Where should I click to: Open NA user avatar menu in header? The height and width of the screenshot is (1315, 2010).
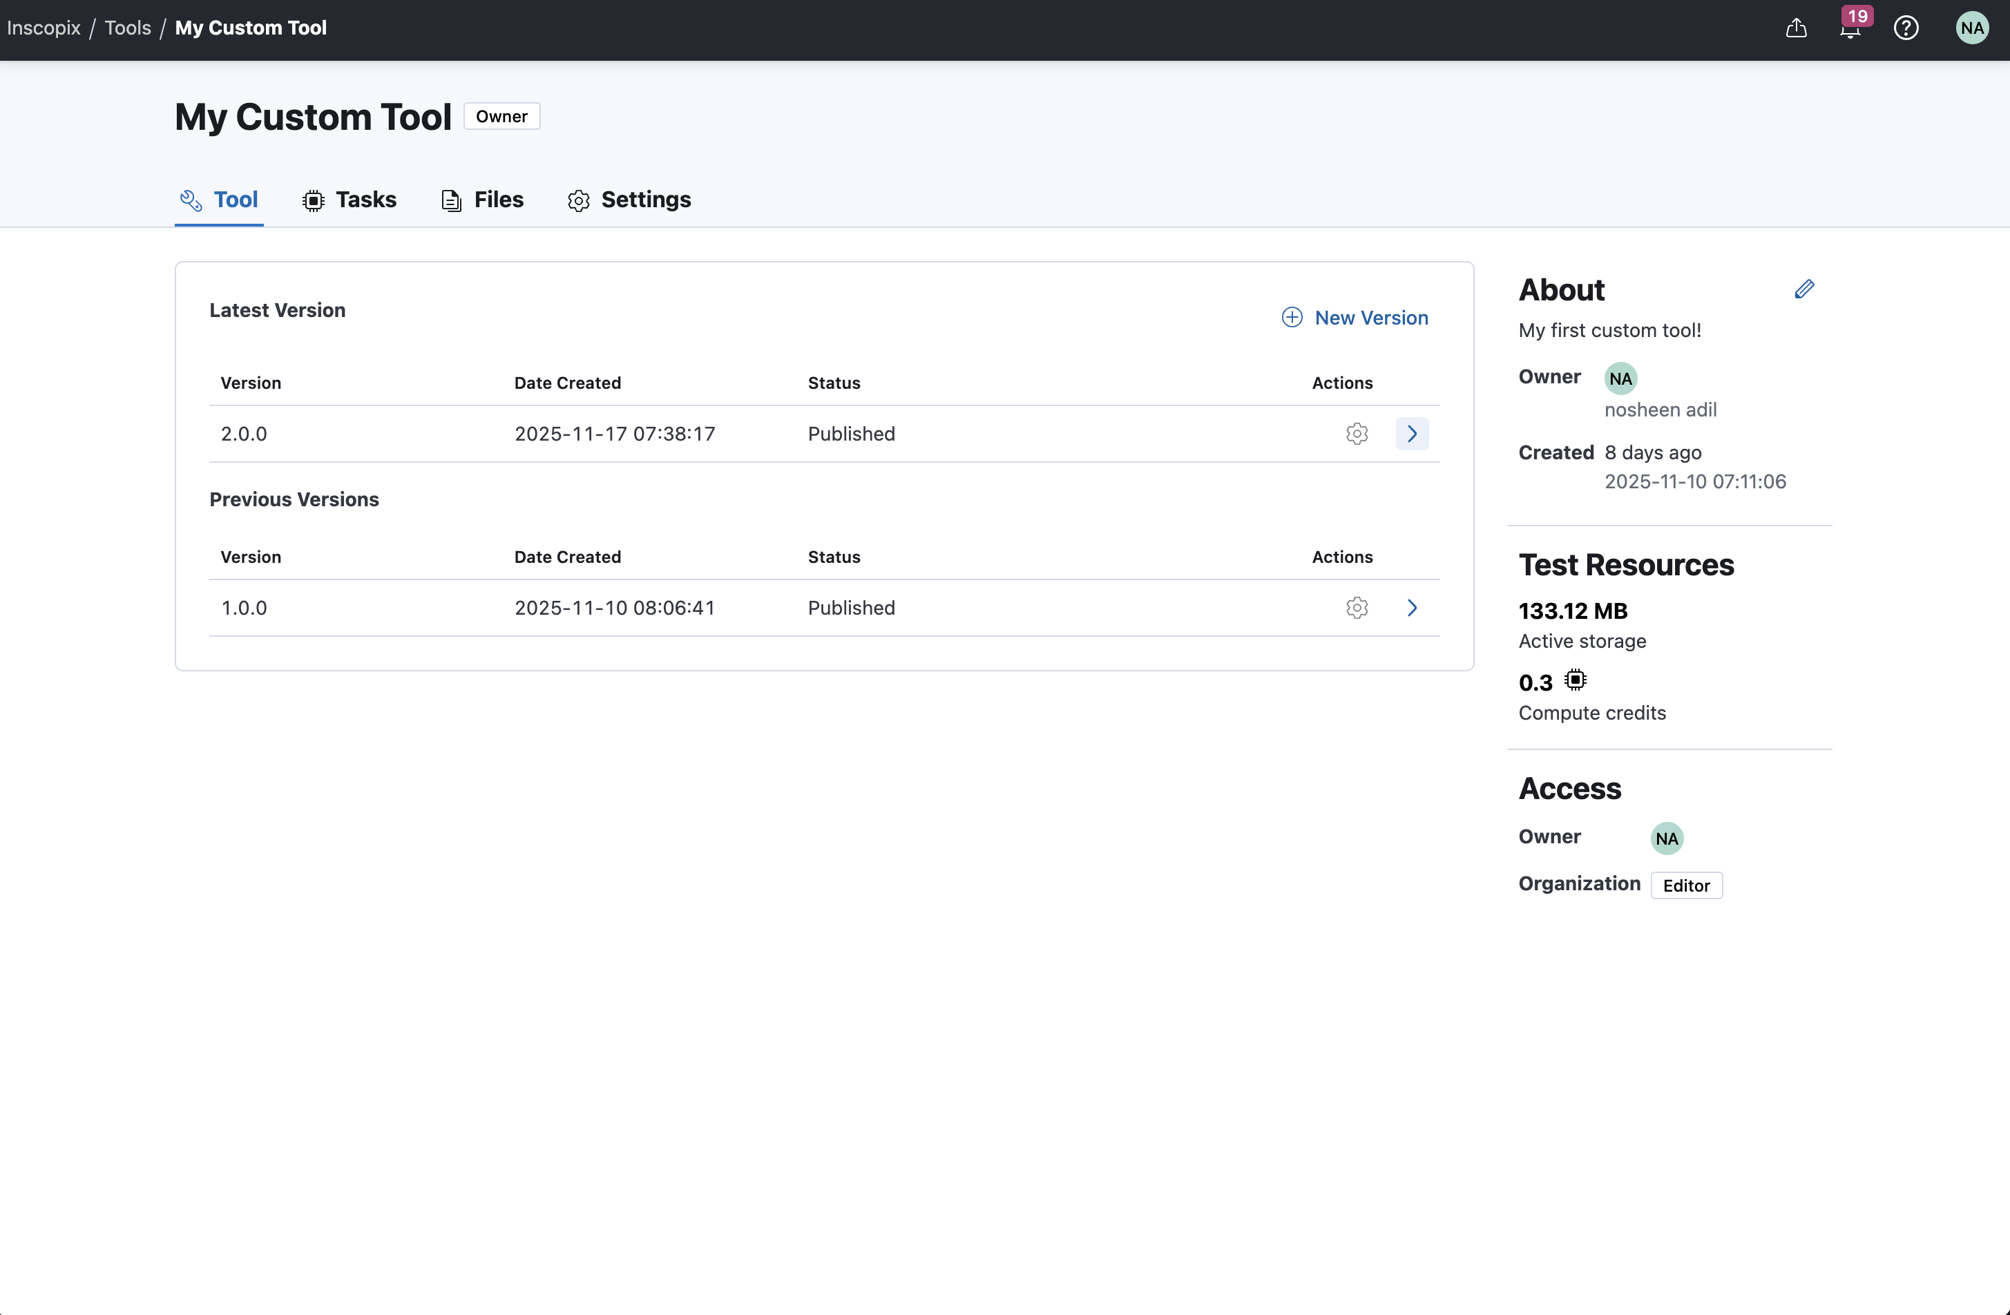[1971, 28]
